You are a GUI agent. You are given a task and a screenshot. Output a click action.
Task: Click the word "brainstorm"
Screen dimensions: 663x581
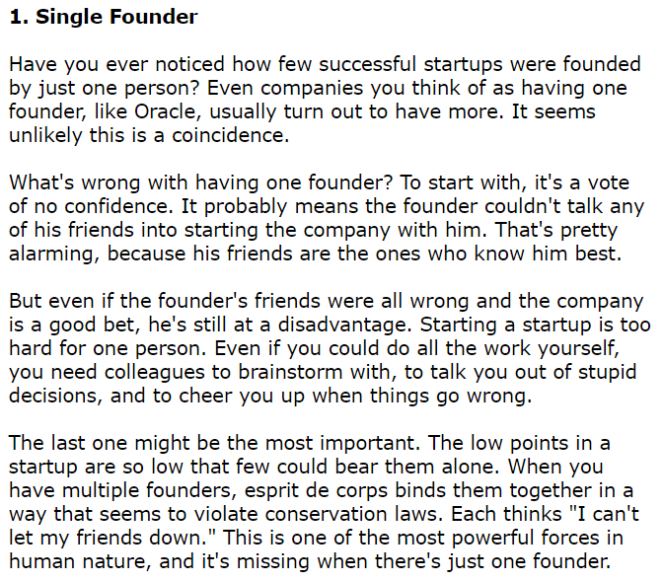291,372
